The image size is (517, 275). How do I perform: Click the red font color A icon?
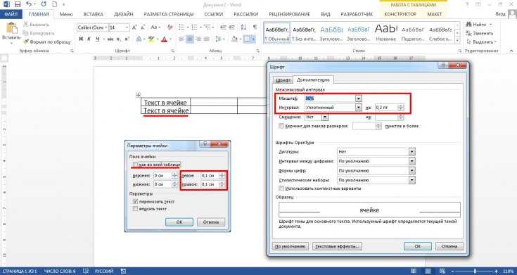click(164, 39)
